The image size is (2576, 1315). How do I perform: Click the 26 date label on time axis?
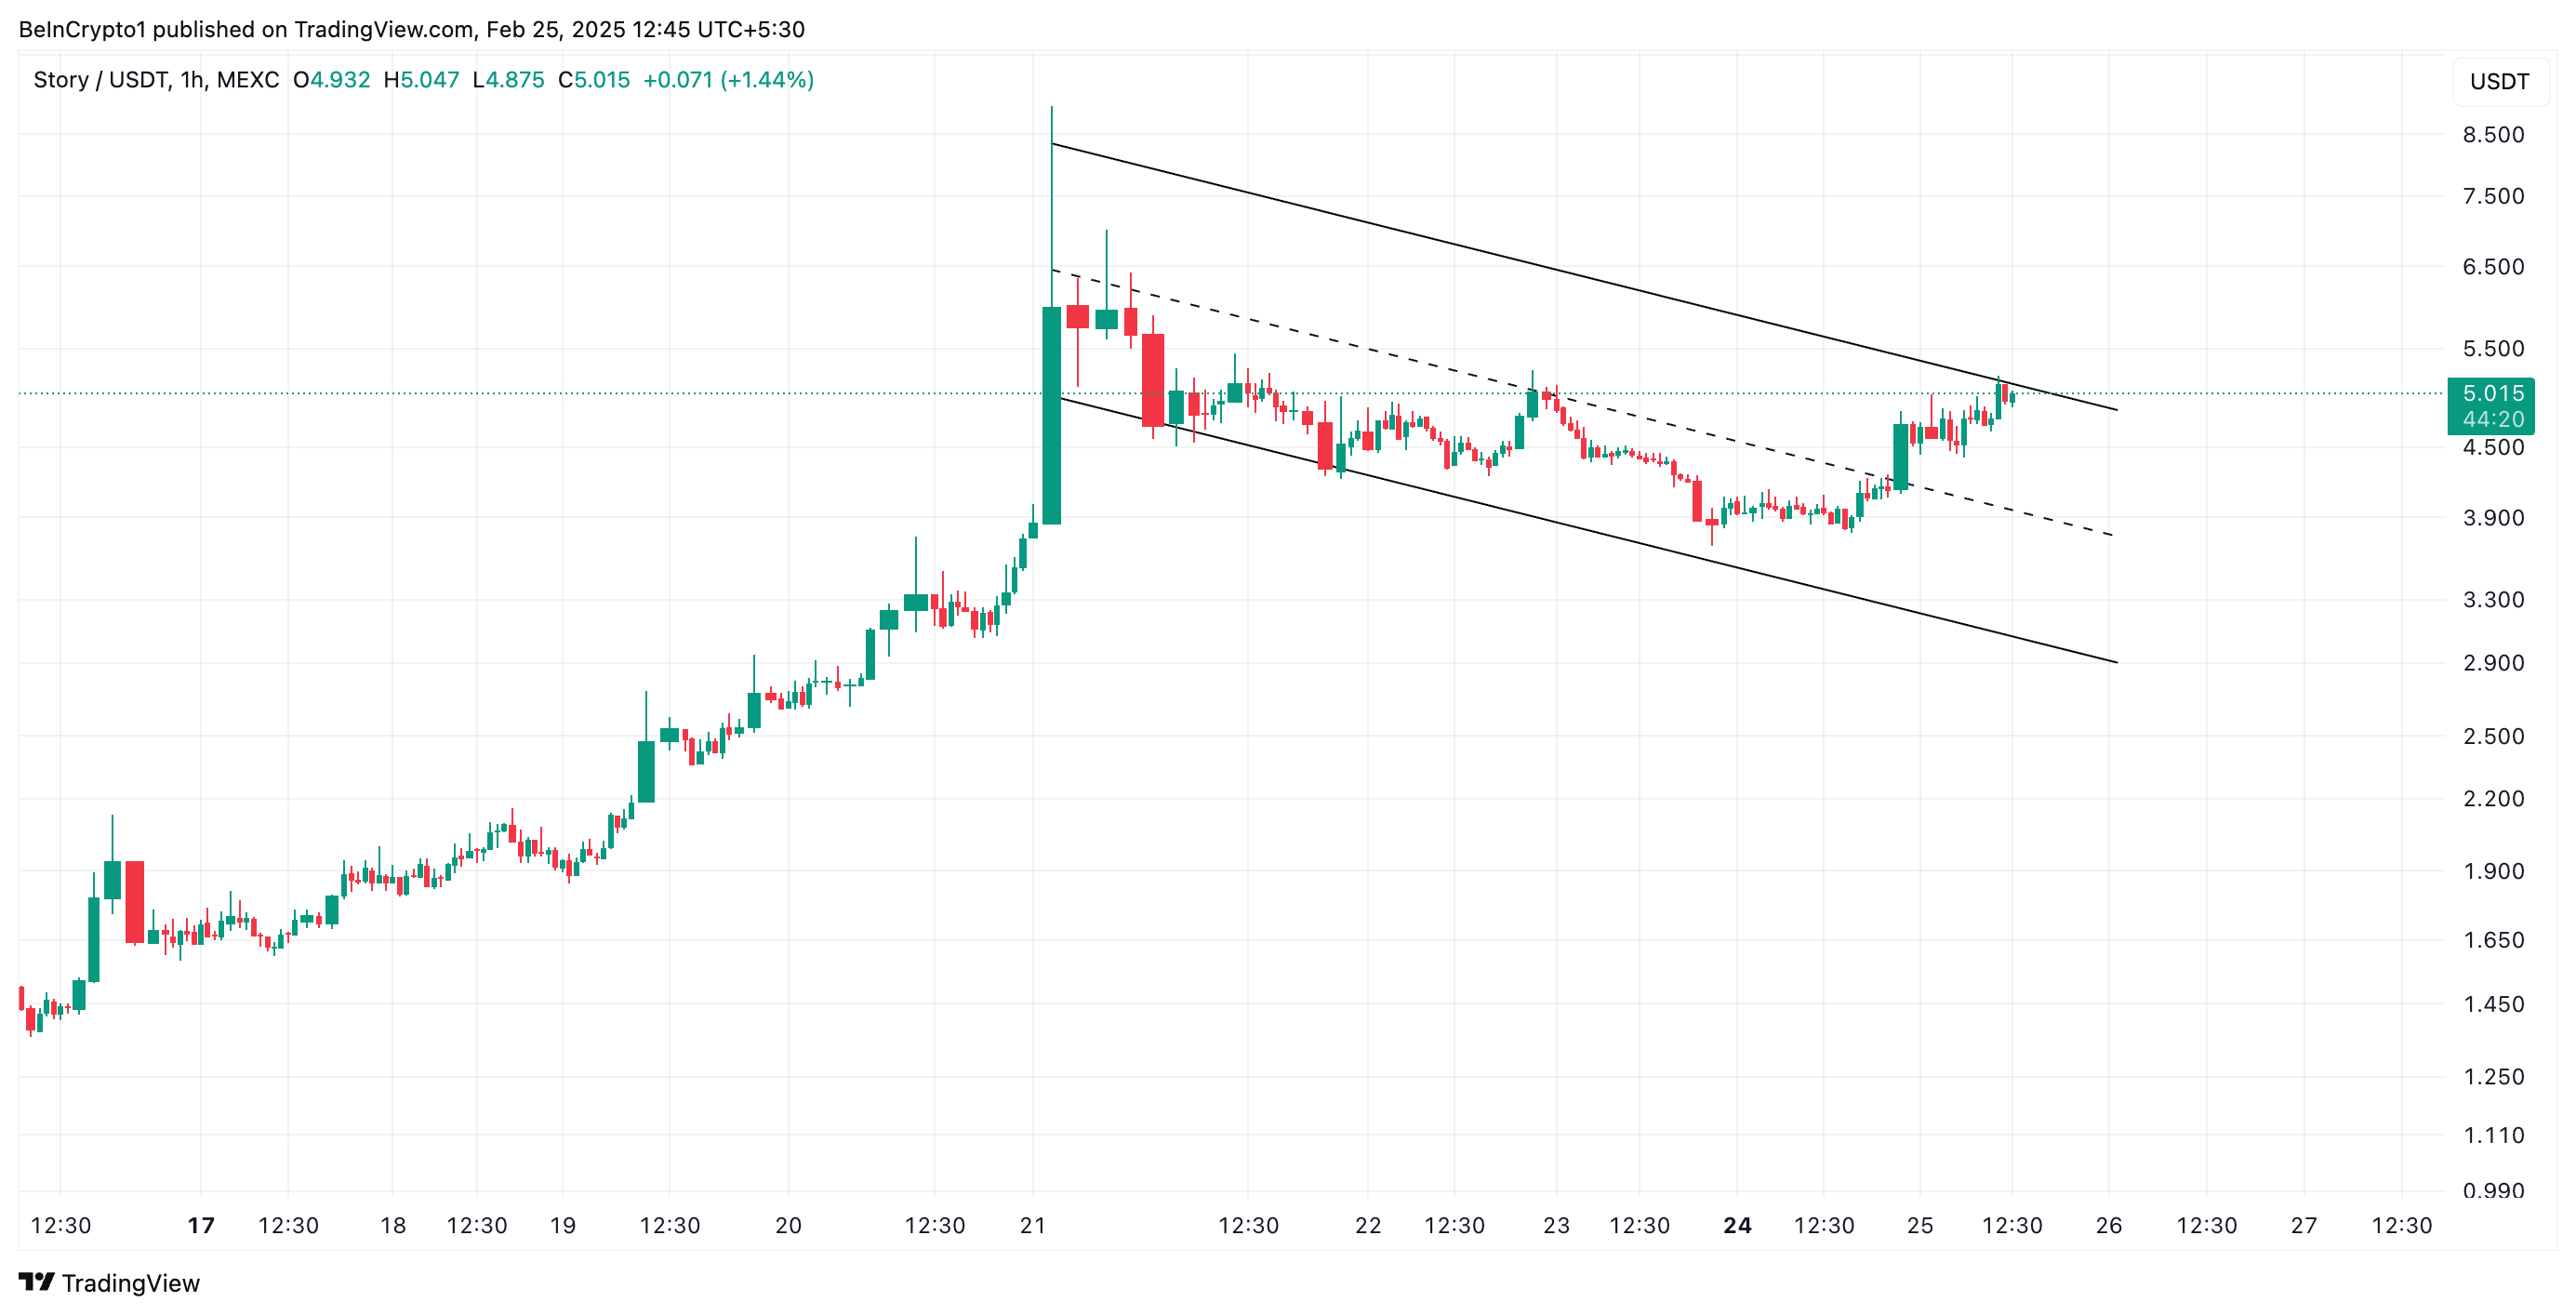[x=2108, y=1225]
